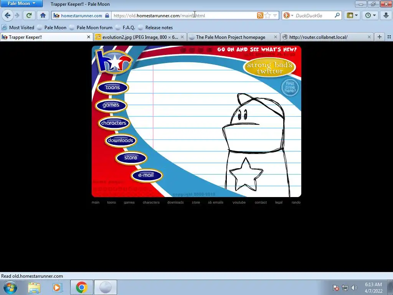Open the Windows Start menu orb
Image resolution: width=393 pixels, height=295 pixels.
coord(10,287)
